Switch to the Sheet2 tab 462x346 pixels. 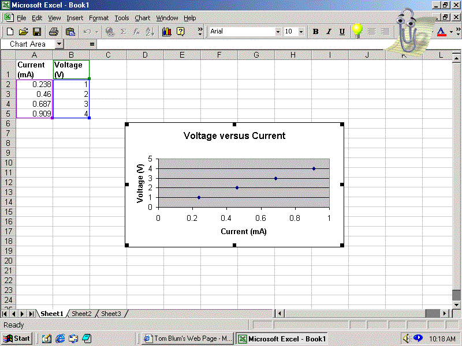[x=81, y=314]
